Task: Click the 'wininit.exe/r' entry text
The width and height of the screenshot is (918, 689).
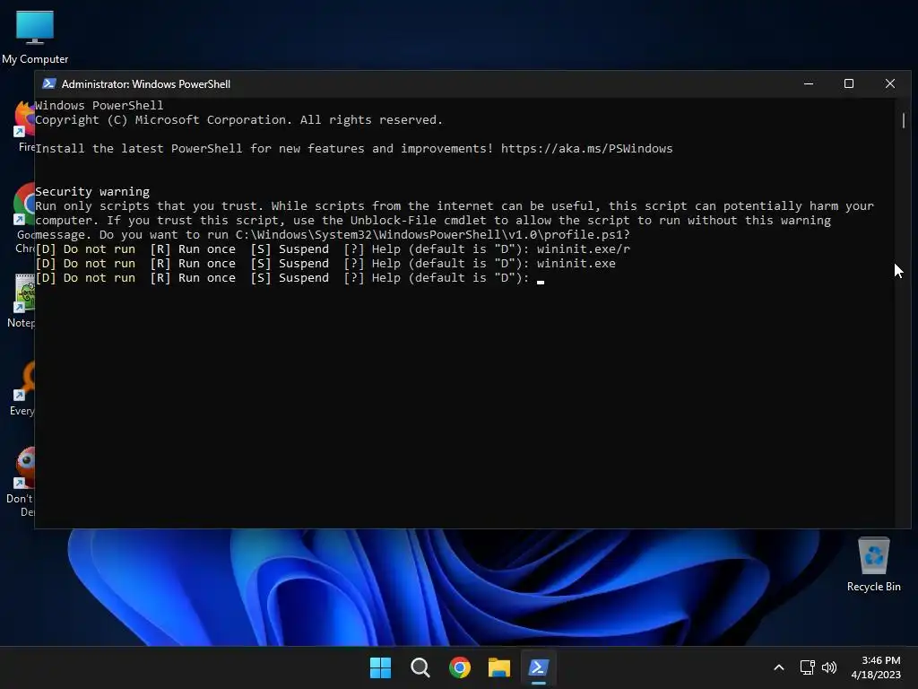Action: 583,249
